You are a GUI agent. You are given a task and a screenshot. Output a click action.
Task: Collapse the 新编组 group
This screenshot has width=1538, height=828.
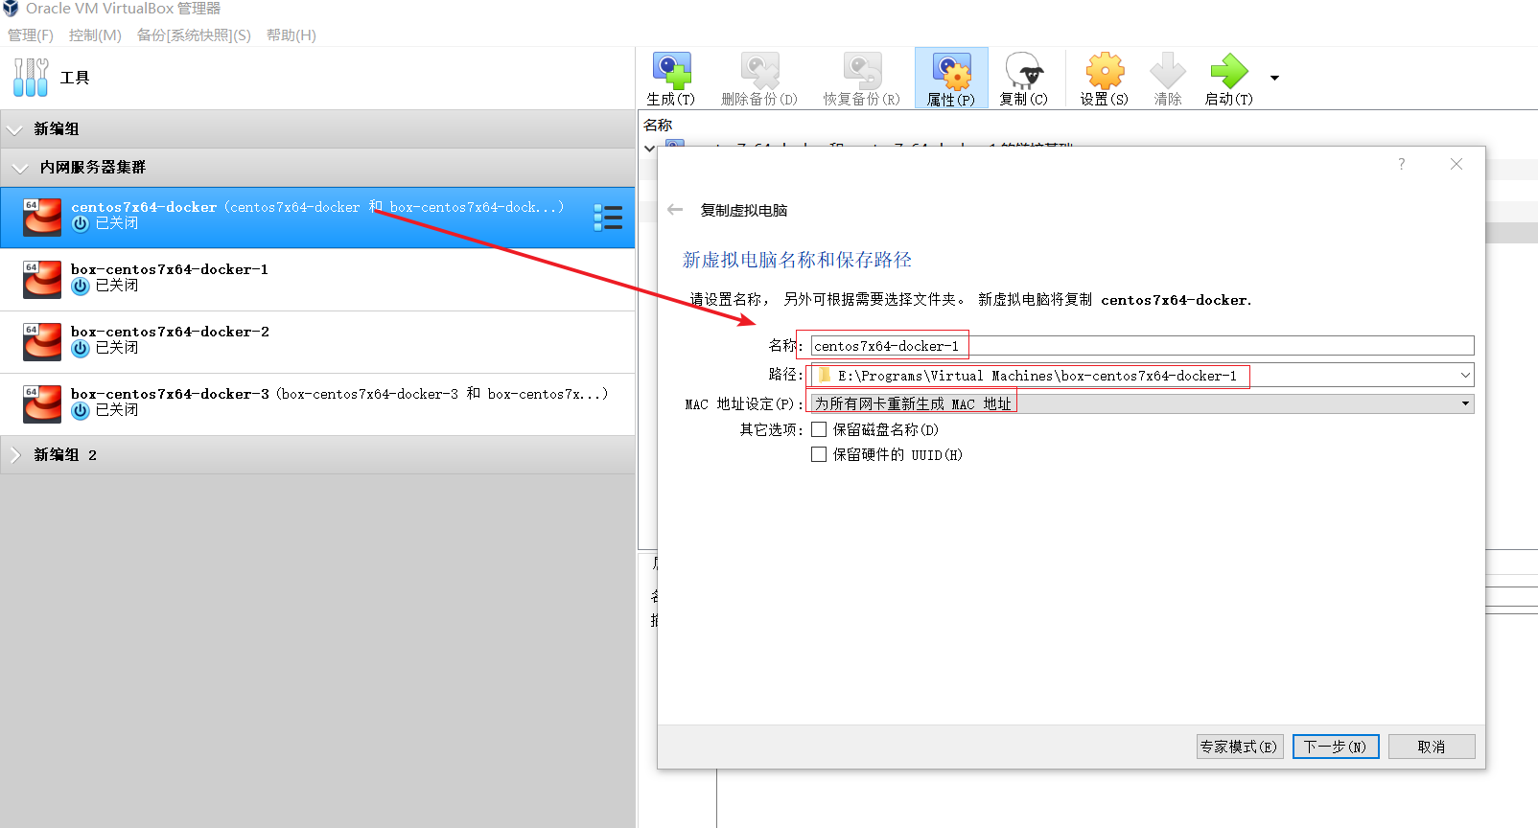pyautogui.click(x=15, y=129)
